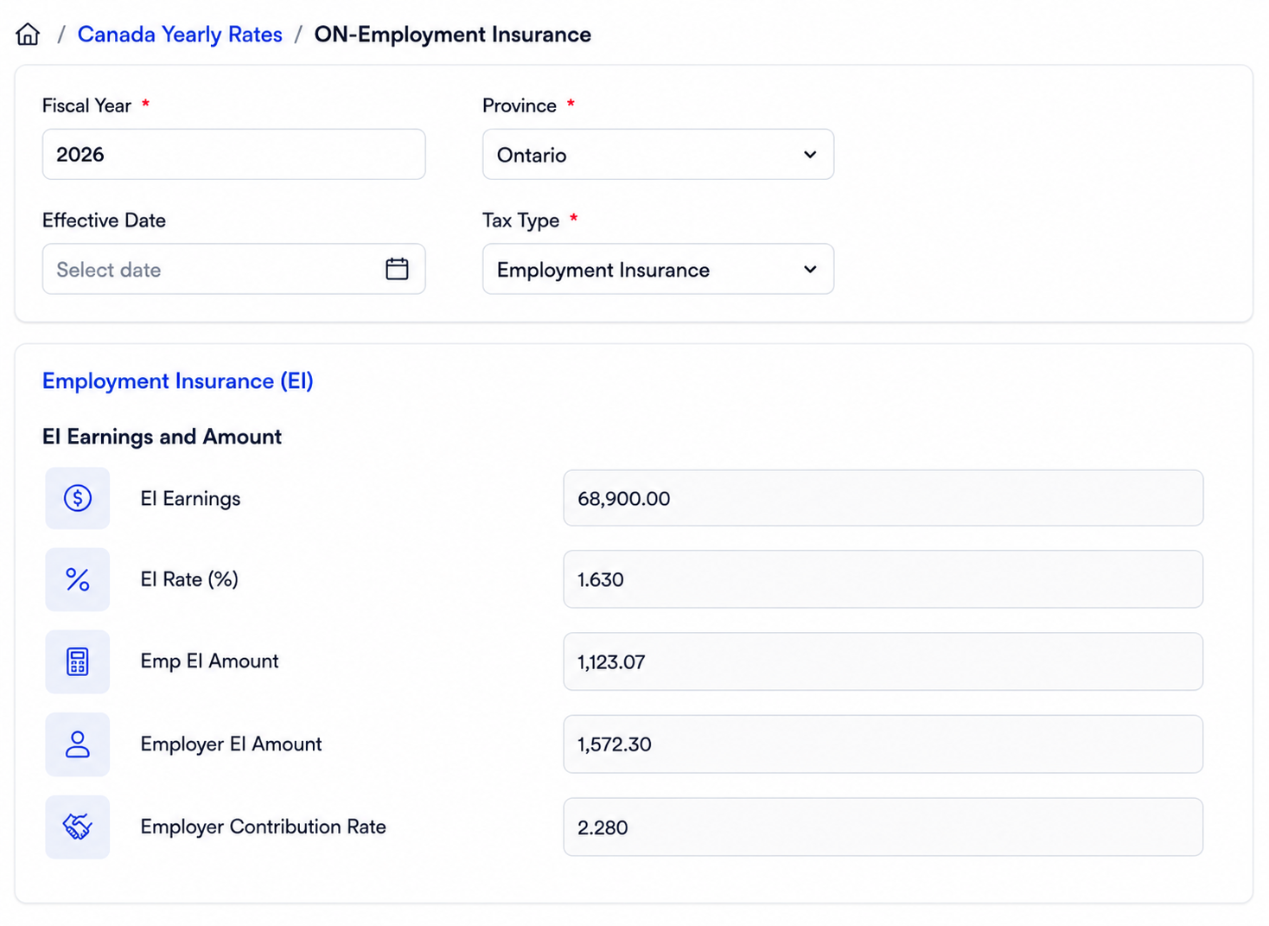Click the Emp EI Amount row label

209,661
